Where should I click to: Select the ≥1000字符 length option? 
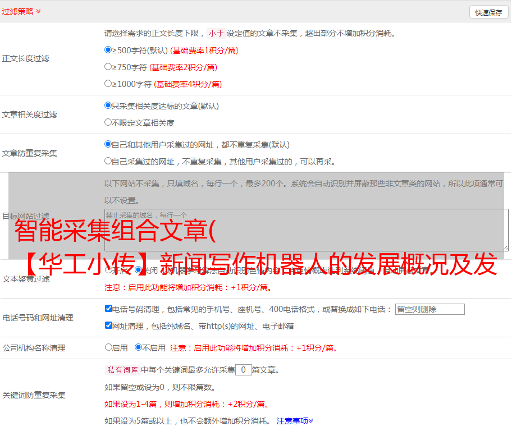[x=108, y=83]
